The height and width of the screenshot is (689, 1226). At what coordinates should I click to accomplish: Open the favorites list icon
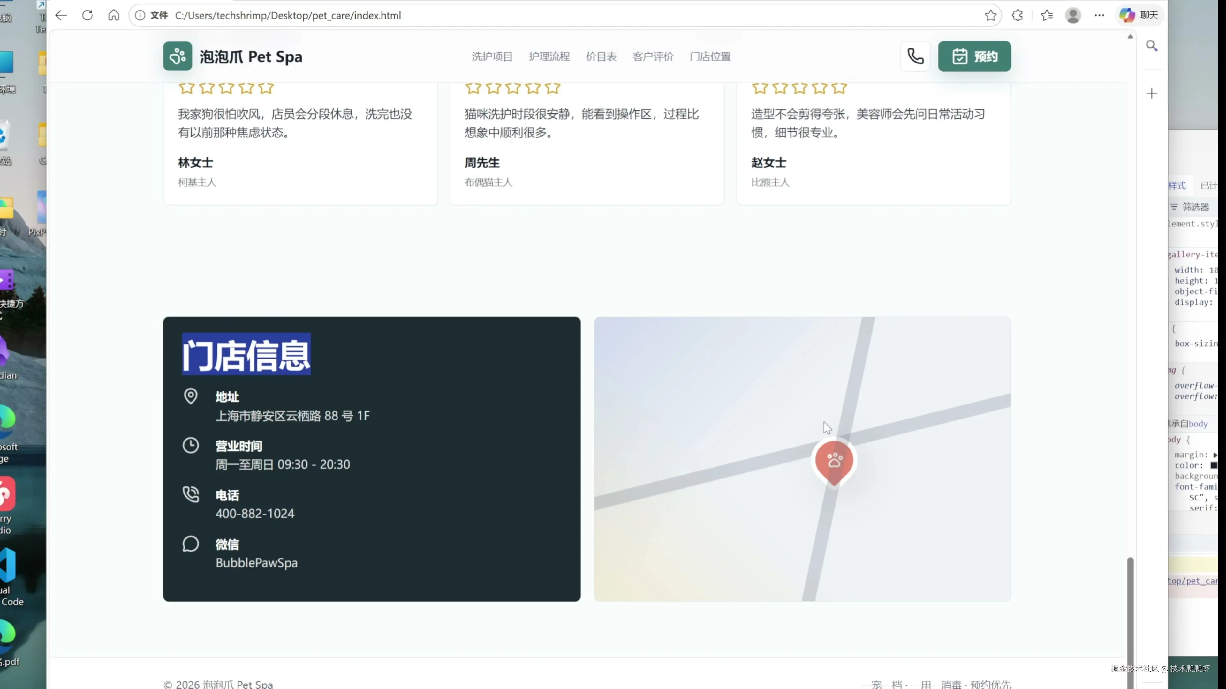[x=1047, y=15]
